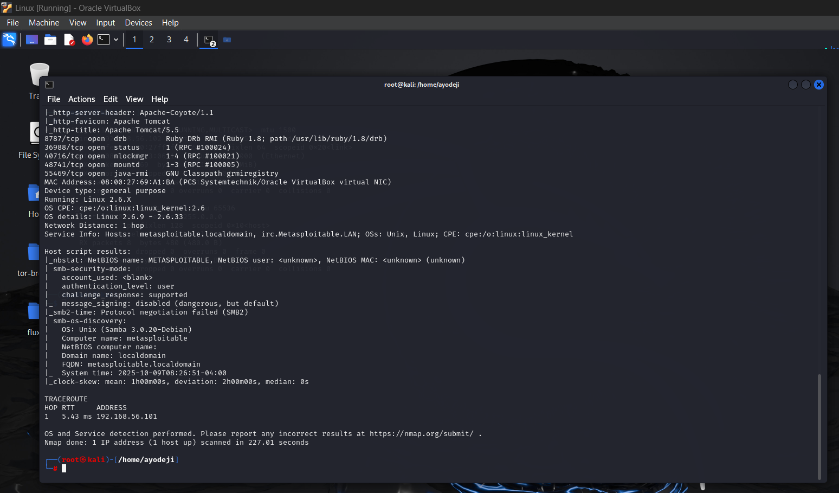The height and width of the screenshot is (493, 839).
Task: Open the Kali applications menu dragon icon
Action: pyautogui.click(x=9, y=40)
